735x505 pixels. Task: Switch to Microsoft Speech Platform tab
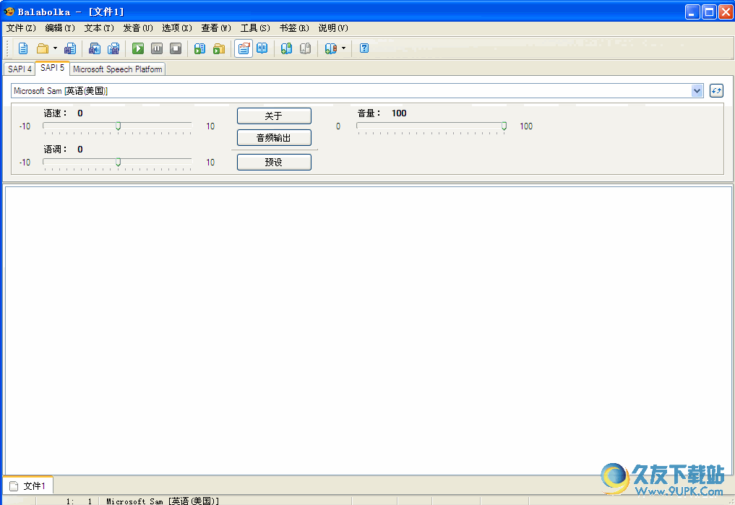click(x=118, y=69)
